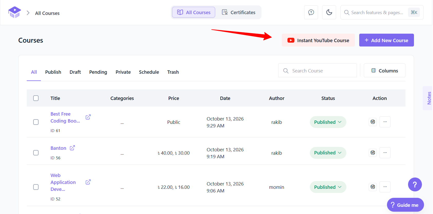Open three-dot actions menu for Best Free Coding

(385, 122)
